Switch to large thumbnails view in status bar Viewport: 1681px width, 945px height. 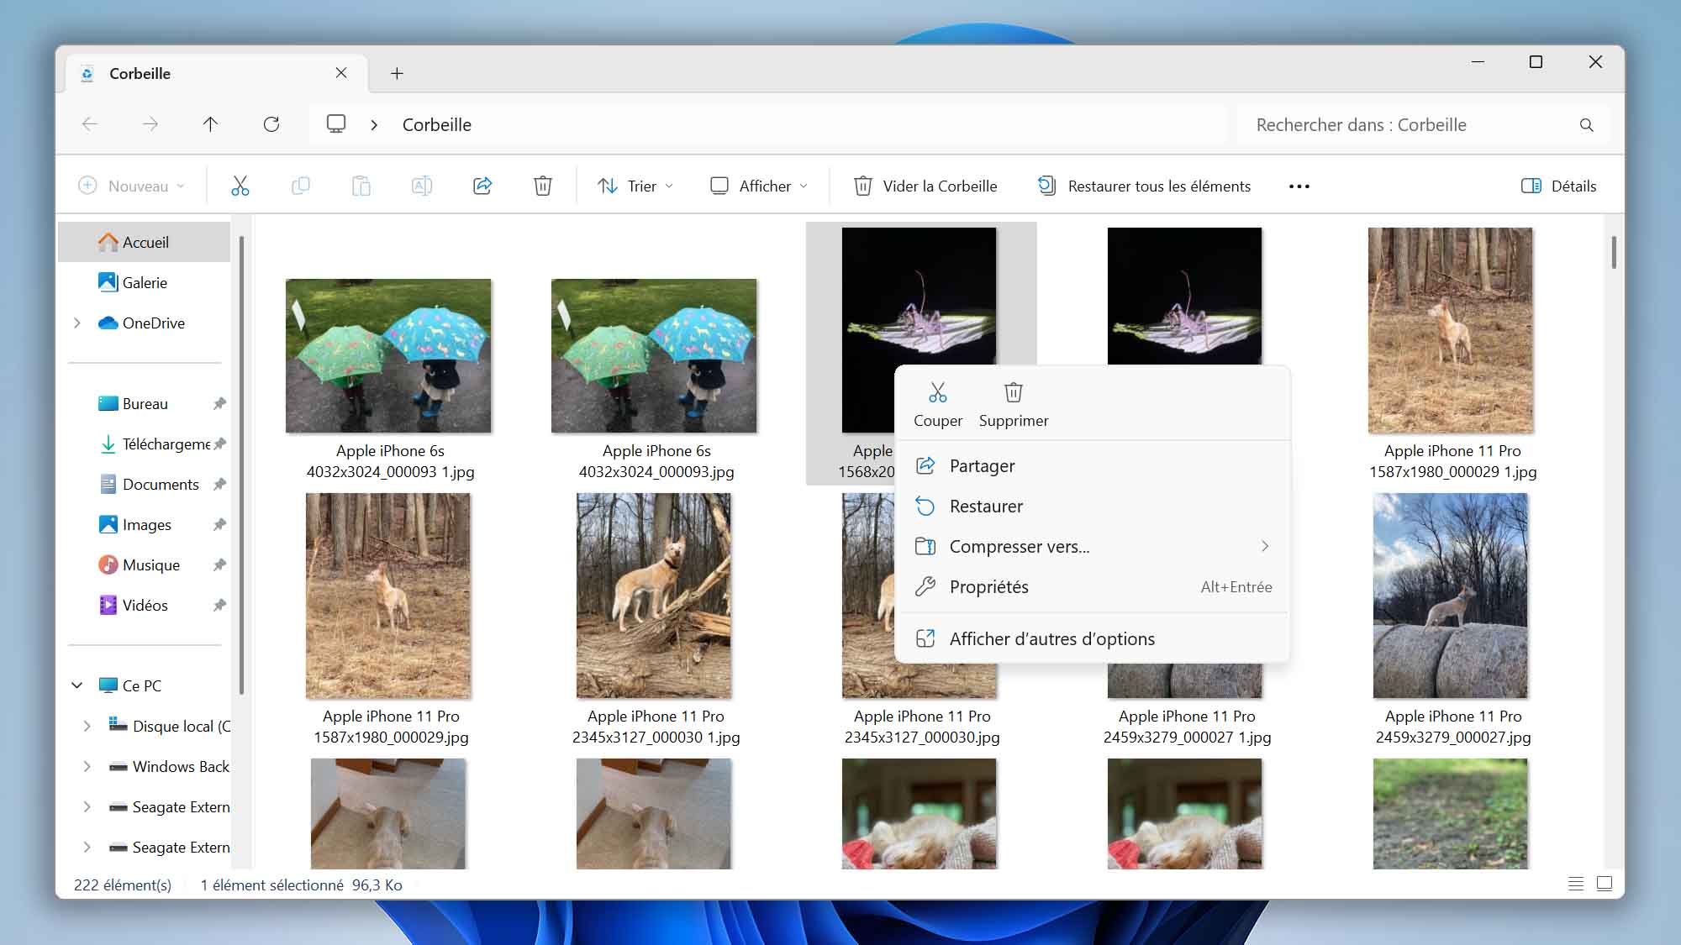pyautogui.click(x=1605, y=884)
